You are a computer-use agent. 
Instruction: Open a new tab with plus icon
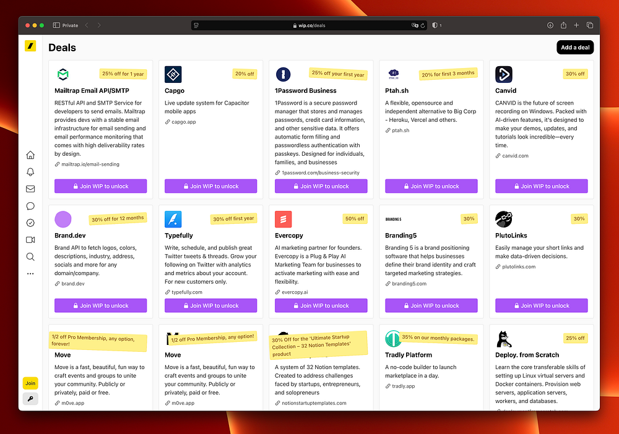pos(576,25)
